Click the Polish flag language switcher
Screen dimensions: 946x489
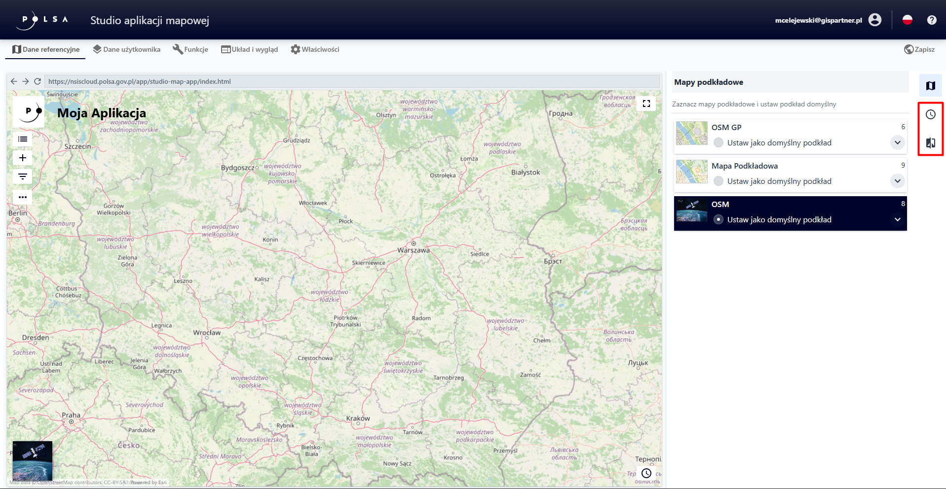tap(907, 20)
